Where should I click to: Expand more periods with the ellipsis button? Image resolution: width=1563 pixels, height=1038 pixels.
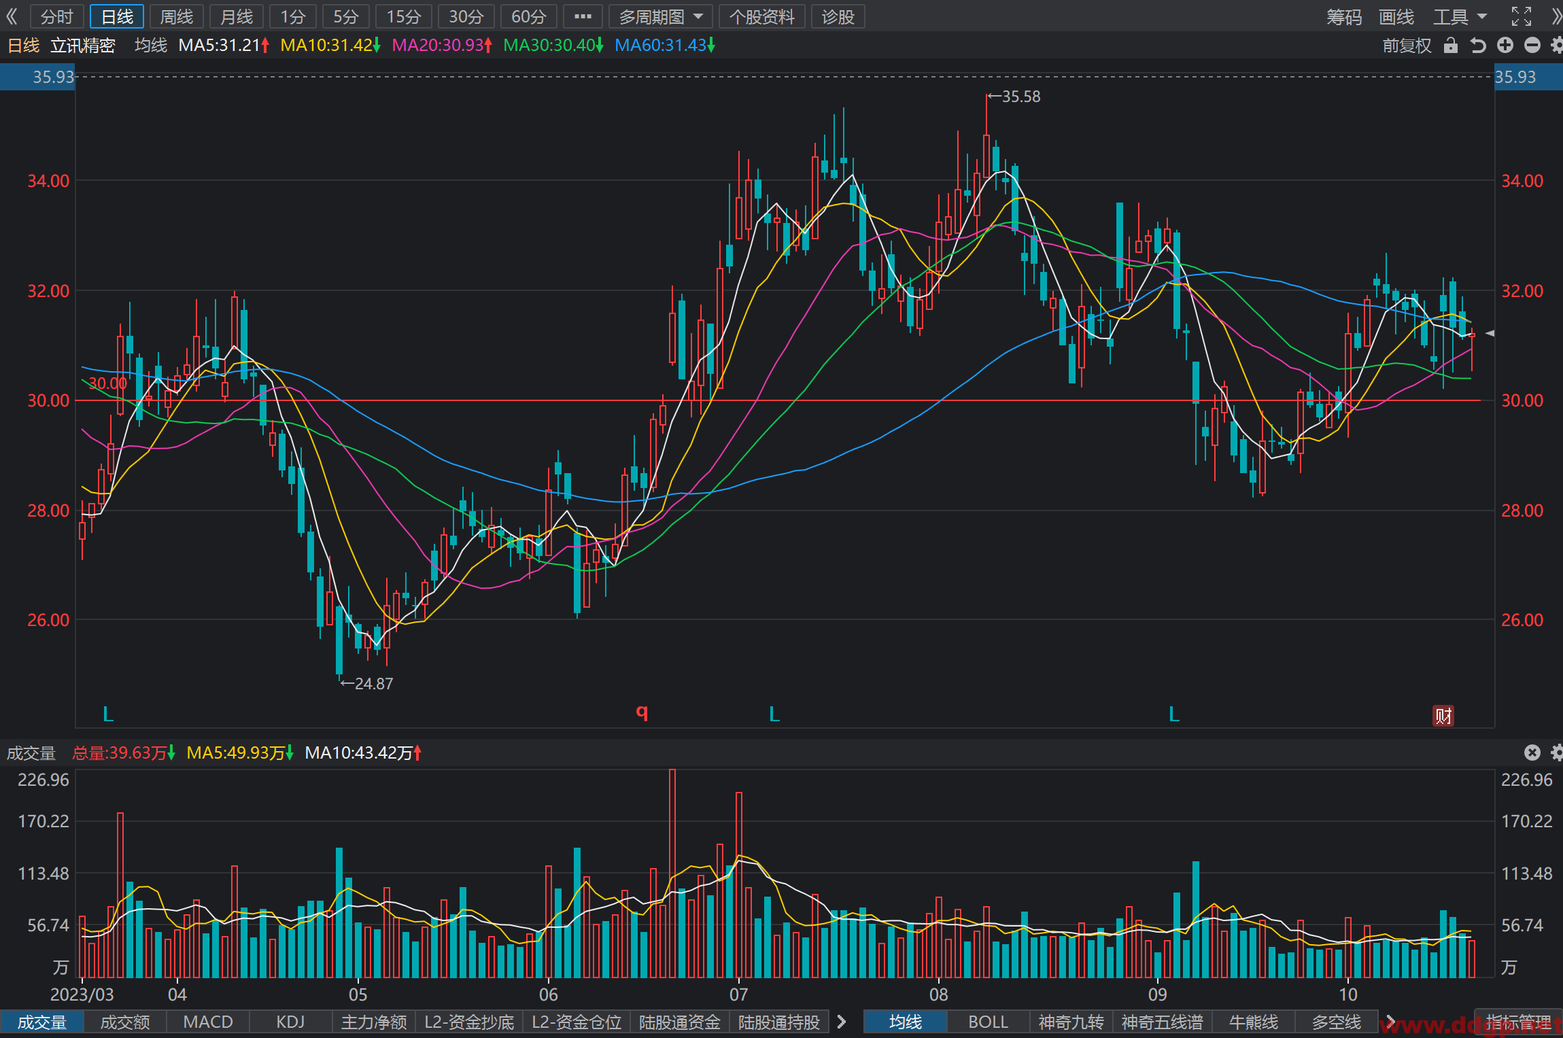point(583,16)
